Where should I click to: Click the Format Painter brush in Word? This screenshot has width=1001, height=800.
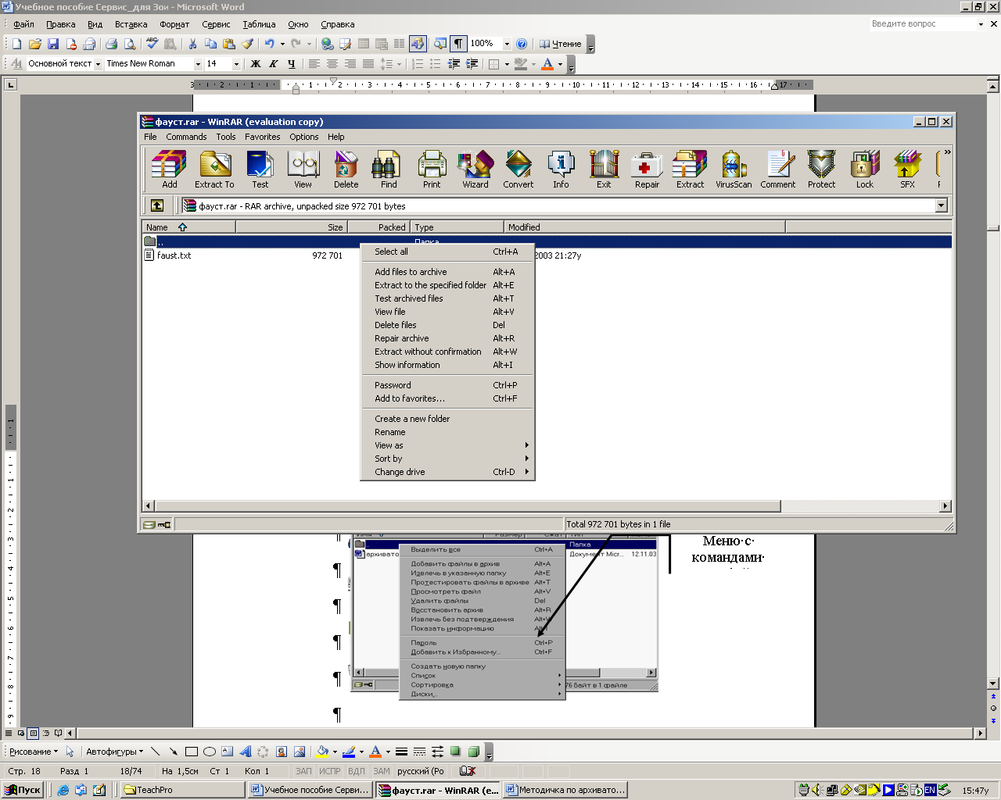click(247, 44)
